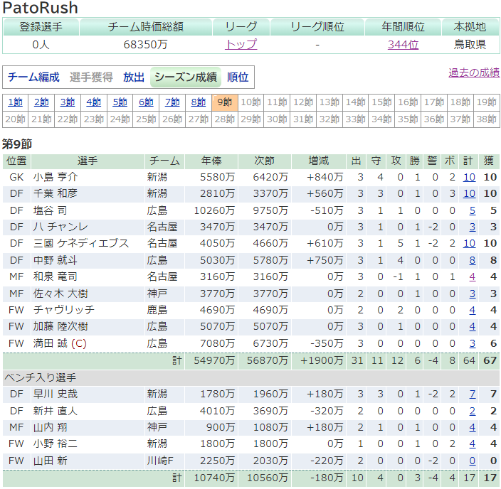
Task: Open points total link for 山田 新
Action: coord(473,461)
